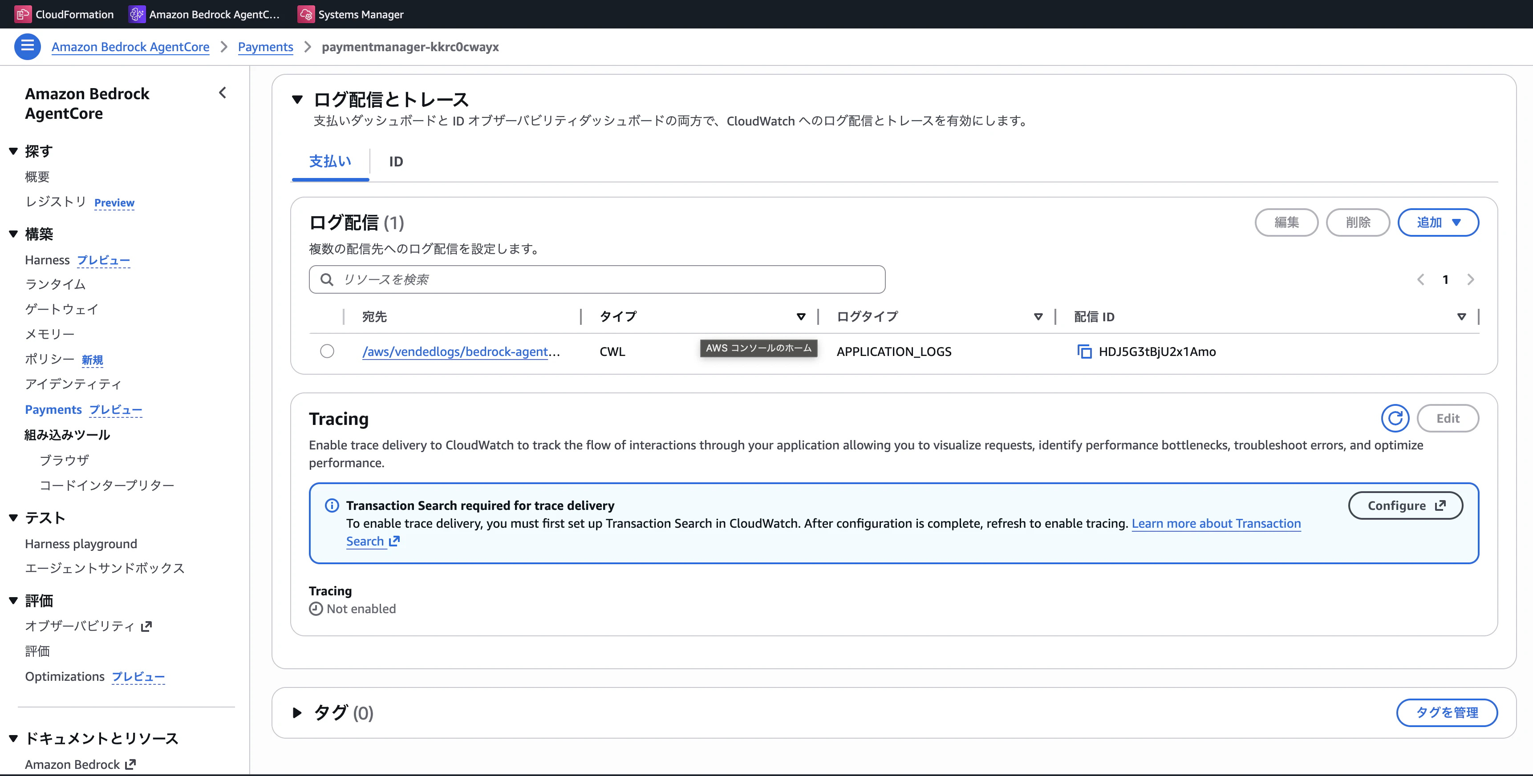
Task: Open メモリー in the sidebar
Action: pos(50,335)
